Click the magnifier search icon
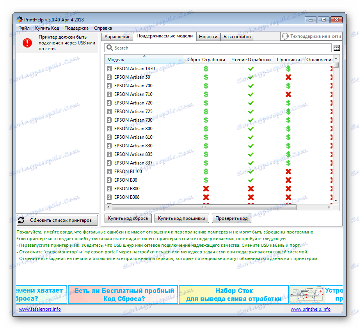 [110, 48]
